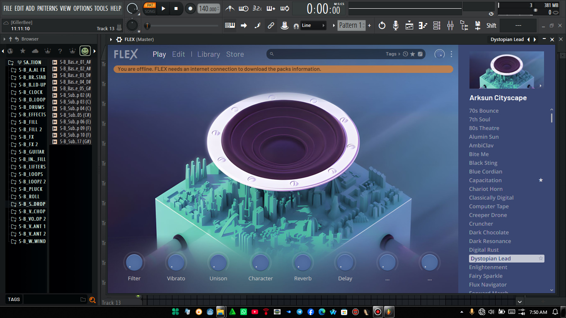Select the Fairy Sparkle preset
Screen dimensions: 566x318
486,276
